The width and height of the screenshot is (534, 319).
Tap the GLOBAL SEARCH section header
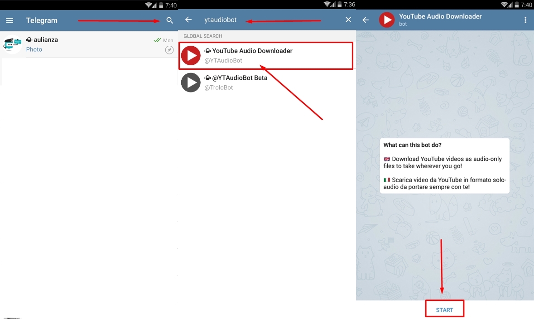pyautogui.click(x=203, y=36)
